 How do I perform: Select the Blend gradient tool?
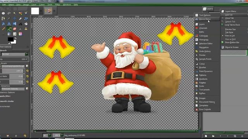click(x=9, y=34)
